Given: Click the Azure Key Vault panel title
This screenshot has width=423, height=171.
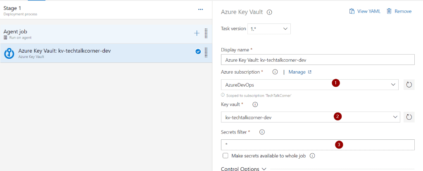Looking at the screenshot, I should pos(242,12).
